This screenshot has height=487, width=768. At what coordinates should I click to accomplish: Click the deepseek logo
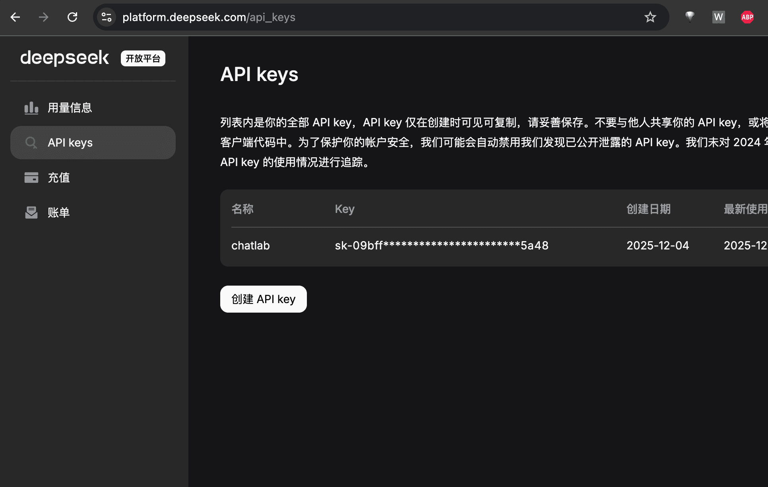click(65, 58)
